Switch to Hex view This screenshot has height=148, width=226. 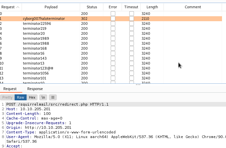pyautogui.click(x=32, y=97)
